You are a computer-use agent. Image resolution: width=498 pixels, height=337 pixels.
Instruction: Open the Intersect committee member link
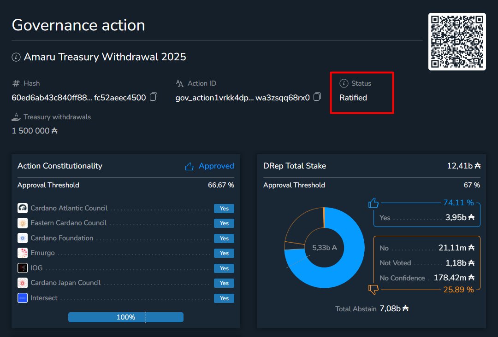click(x=44, y=298)
